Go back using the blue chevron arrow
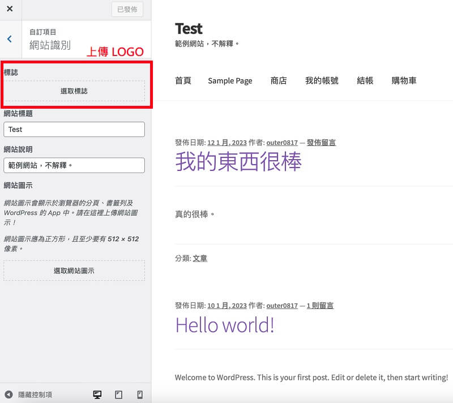 point(10,39)
